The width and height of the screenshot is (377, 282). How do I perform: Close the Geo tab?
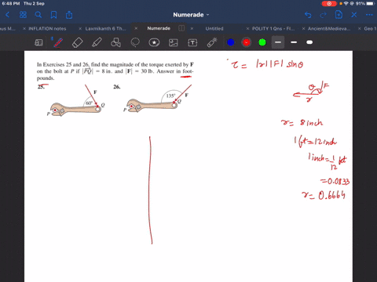[360, 29]
